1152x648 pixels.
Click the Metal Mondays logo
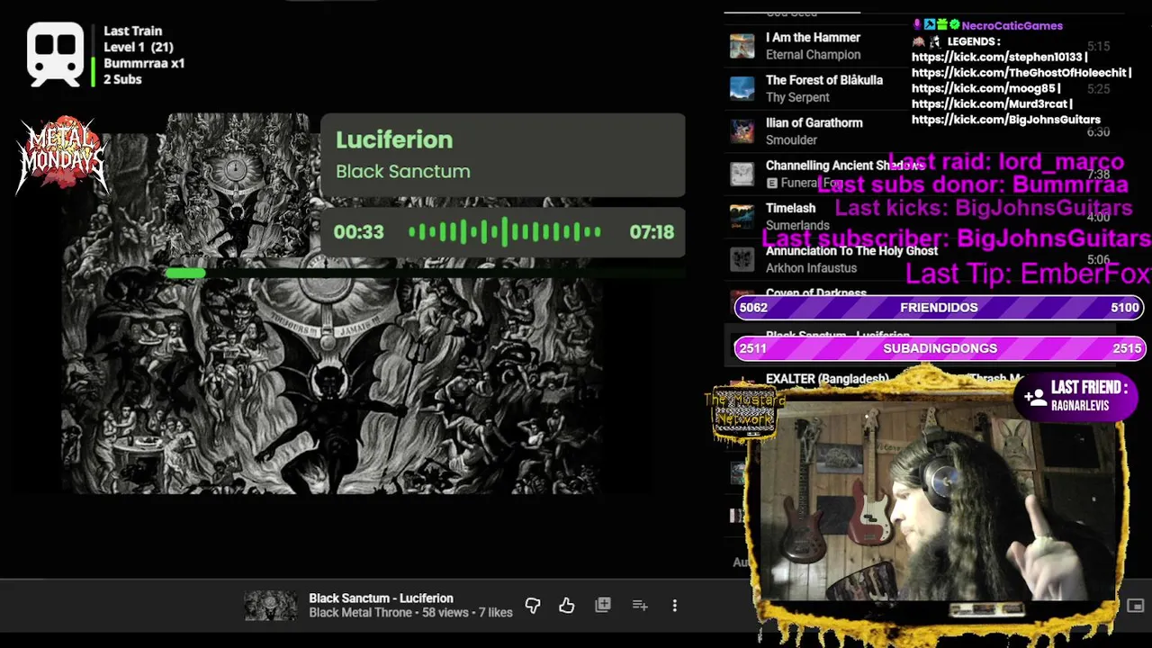[61, 155]
